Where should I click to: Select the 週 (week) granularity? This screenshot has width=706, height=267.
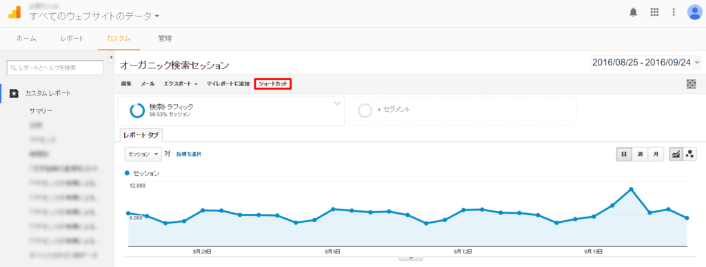[x=640, y=154]
